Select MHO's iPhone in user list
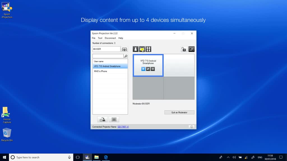Screen dimensions: 287x161 click(110, 71)
